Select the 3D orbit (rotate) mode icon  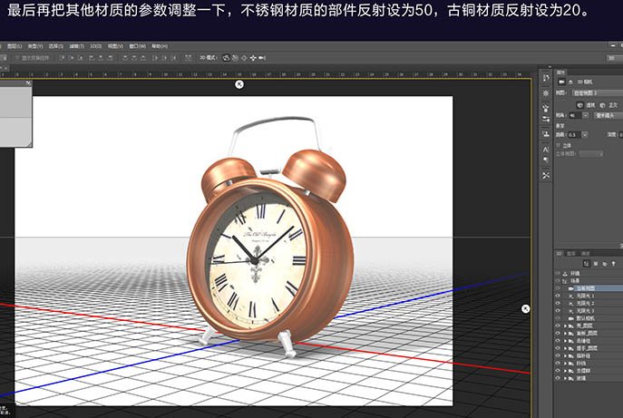[226, 58]
